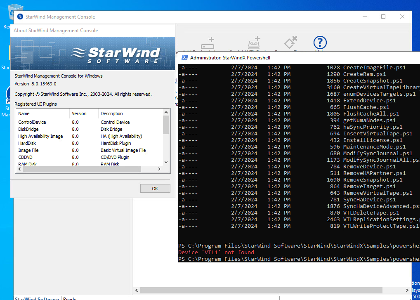Click RemoveSnapshot.ps1 in PowerShell listing
This screenshot has height=300, width=420.
click(x=373, y=180)
